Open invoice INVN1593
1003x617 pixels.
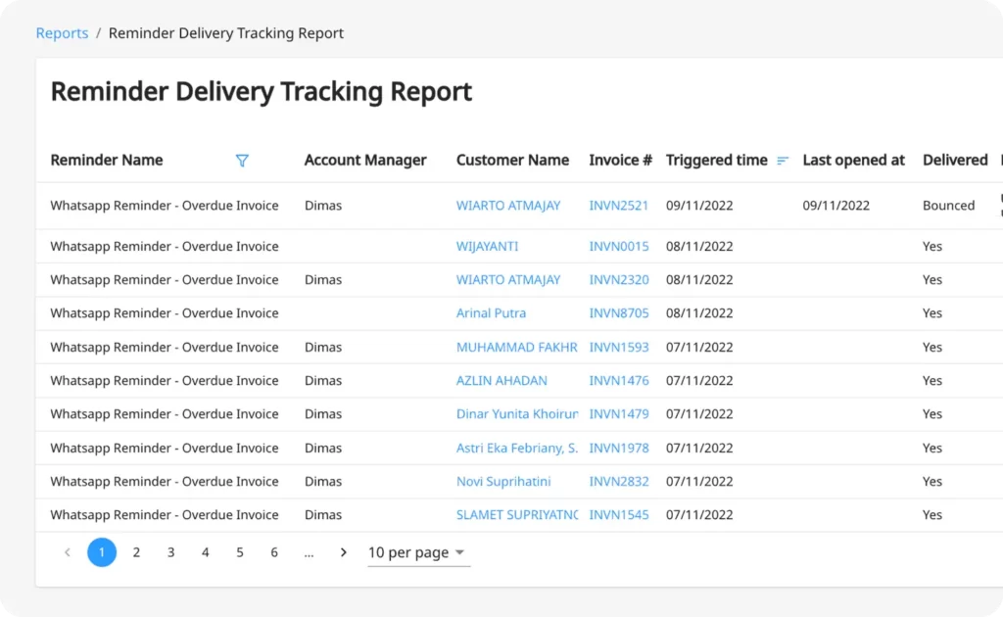coord(619,347)
